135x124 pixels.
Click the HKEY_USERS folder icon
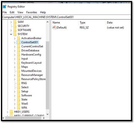tap(11, 112)
